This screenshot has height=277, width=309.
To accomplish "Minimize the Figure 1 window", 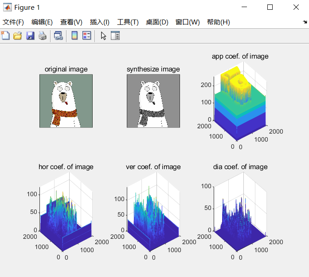I will [244, 7].
